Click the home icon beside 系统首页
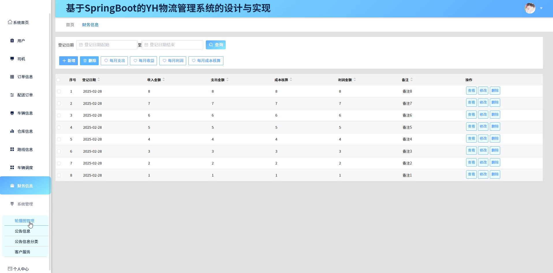This screenshot has width=553, height=273. coord(10,22)
